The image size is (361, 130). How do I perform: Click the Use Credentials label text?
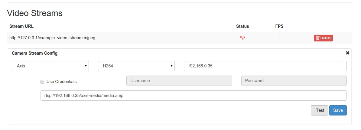click(61, 82)
